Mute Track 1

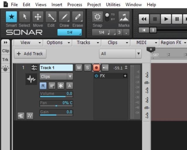click(79, 68)
